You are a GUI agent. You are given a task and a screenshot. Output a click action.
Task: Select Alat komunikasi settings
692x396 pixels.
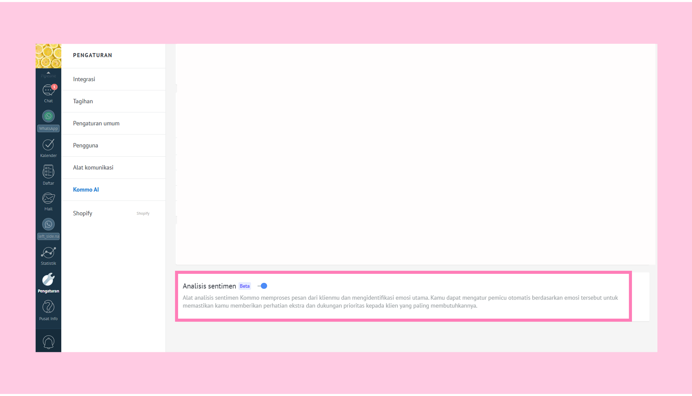pos(113,167)
